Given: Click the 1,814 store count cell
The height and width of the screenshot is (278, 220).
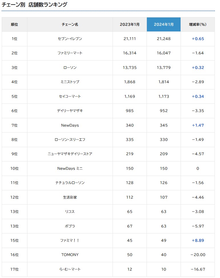Looking at the screenshot, I should click(164, 82).
